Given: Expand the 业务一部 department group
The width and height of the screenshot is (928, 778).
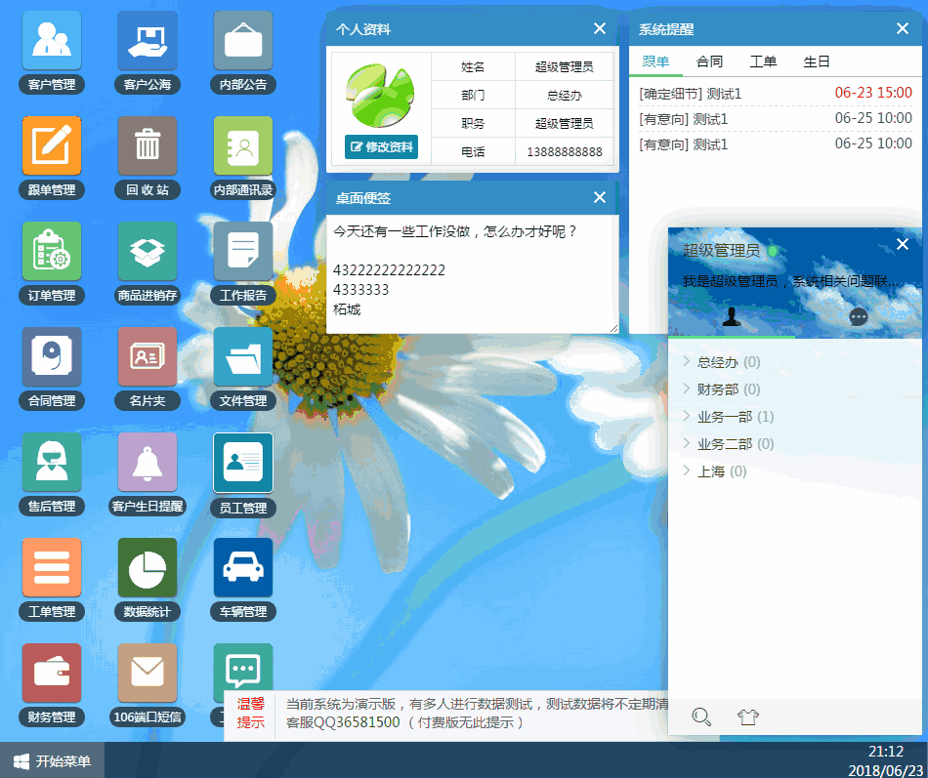Looking at the screenshot, I should pos(725,416).
